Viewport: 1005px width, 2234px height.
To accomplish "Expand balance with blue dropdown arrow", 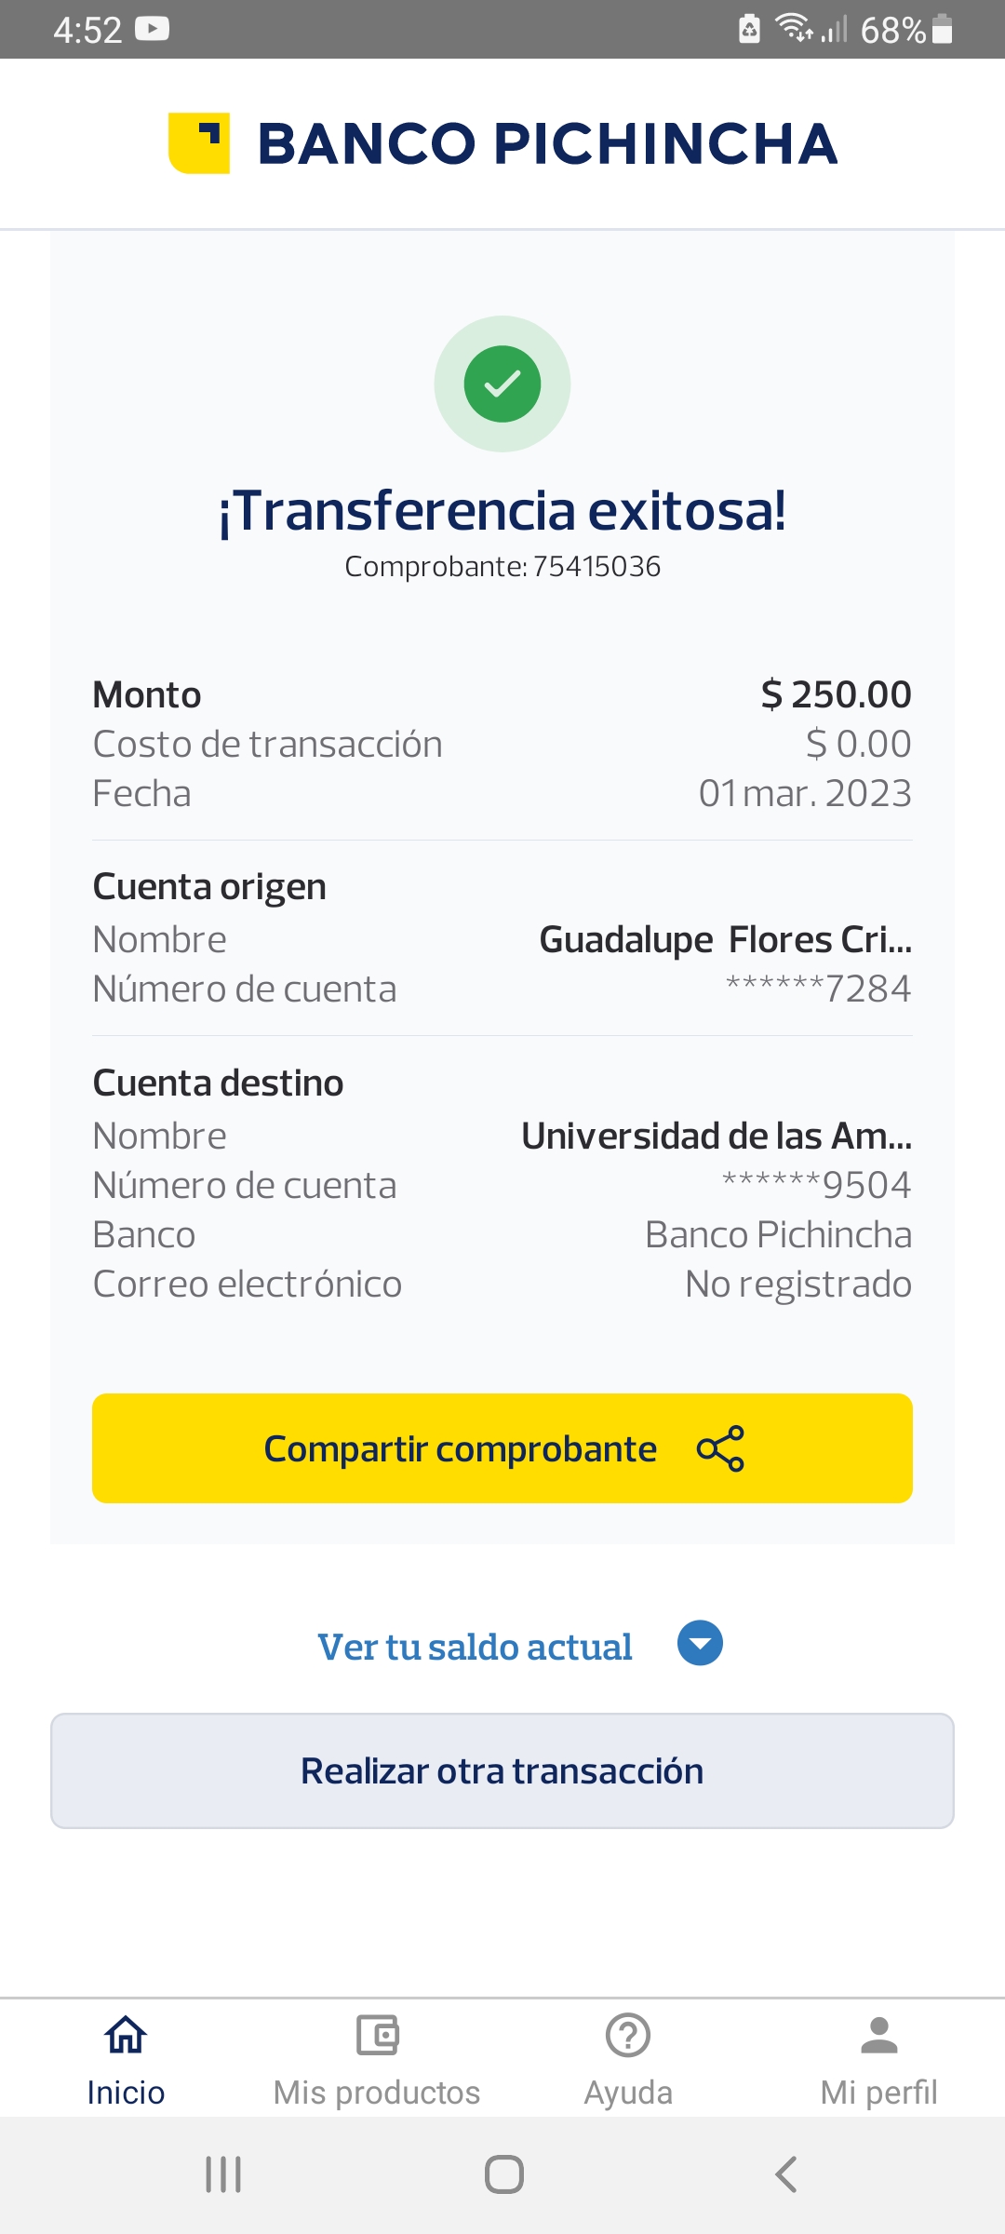I will click(700, 1643).
